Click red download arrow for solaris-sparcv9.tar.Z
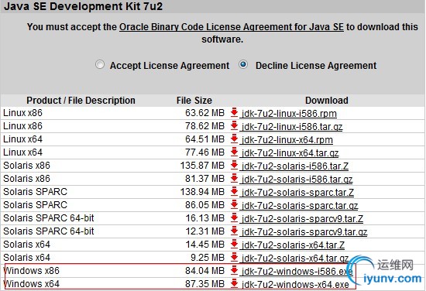The image size is (426, 291). 234,217
